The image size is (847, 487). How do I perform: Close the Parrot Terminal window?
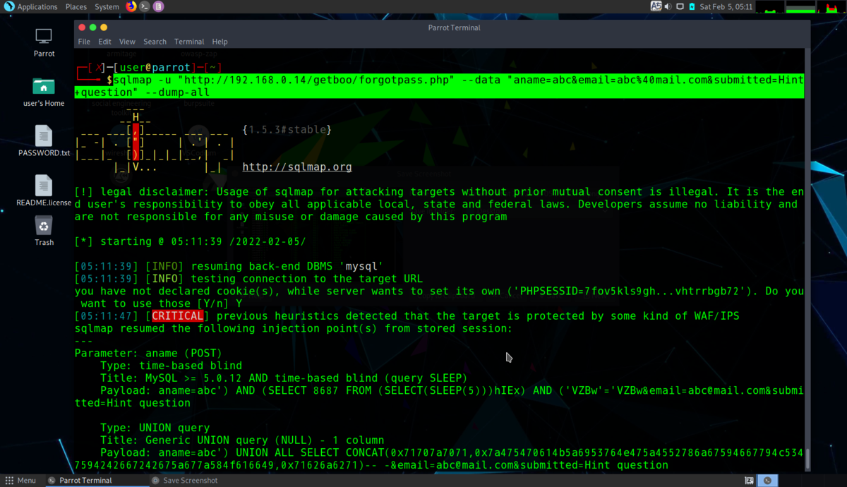click(82, 28)
